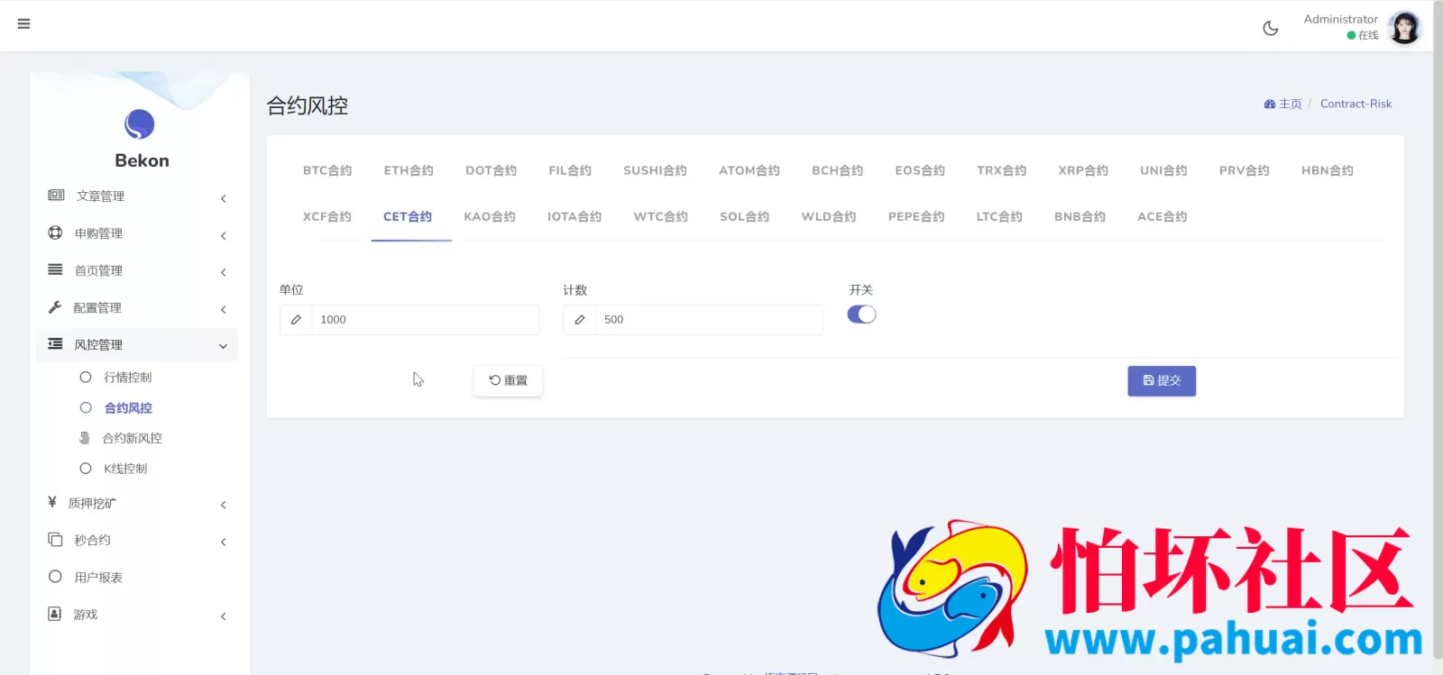This screenshot has width=1443, height=675.
Task: Open the Administrator avatar menu
Action: tap(1404, 27)
